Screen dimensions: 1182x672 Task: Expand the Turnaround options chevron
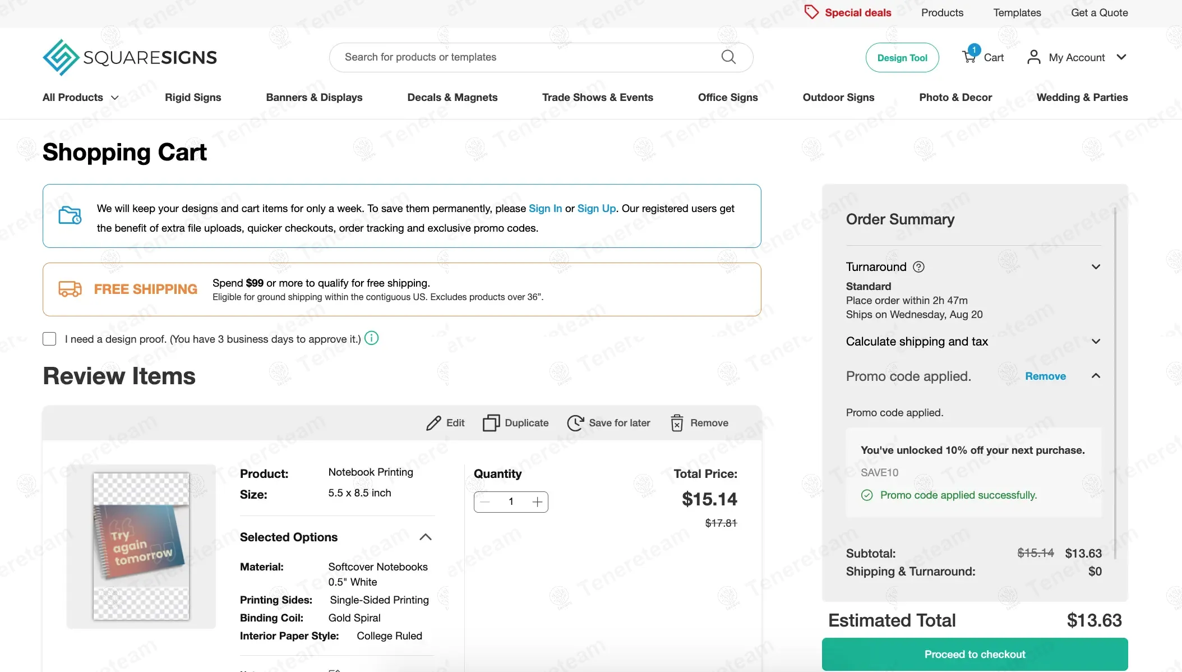(x=1096, y=267)
